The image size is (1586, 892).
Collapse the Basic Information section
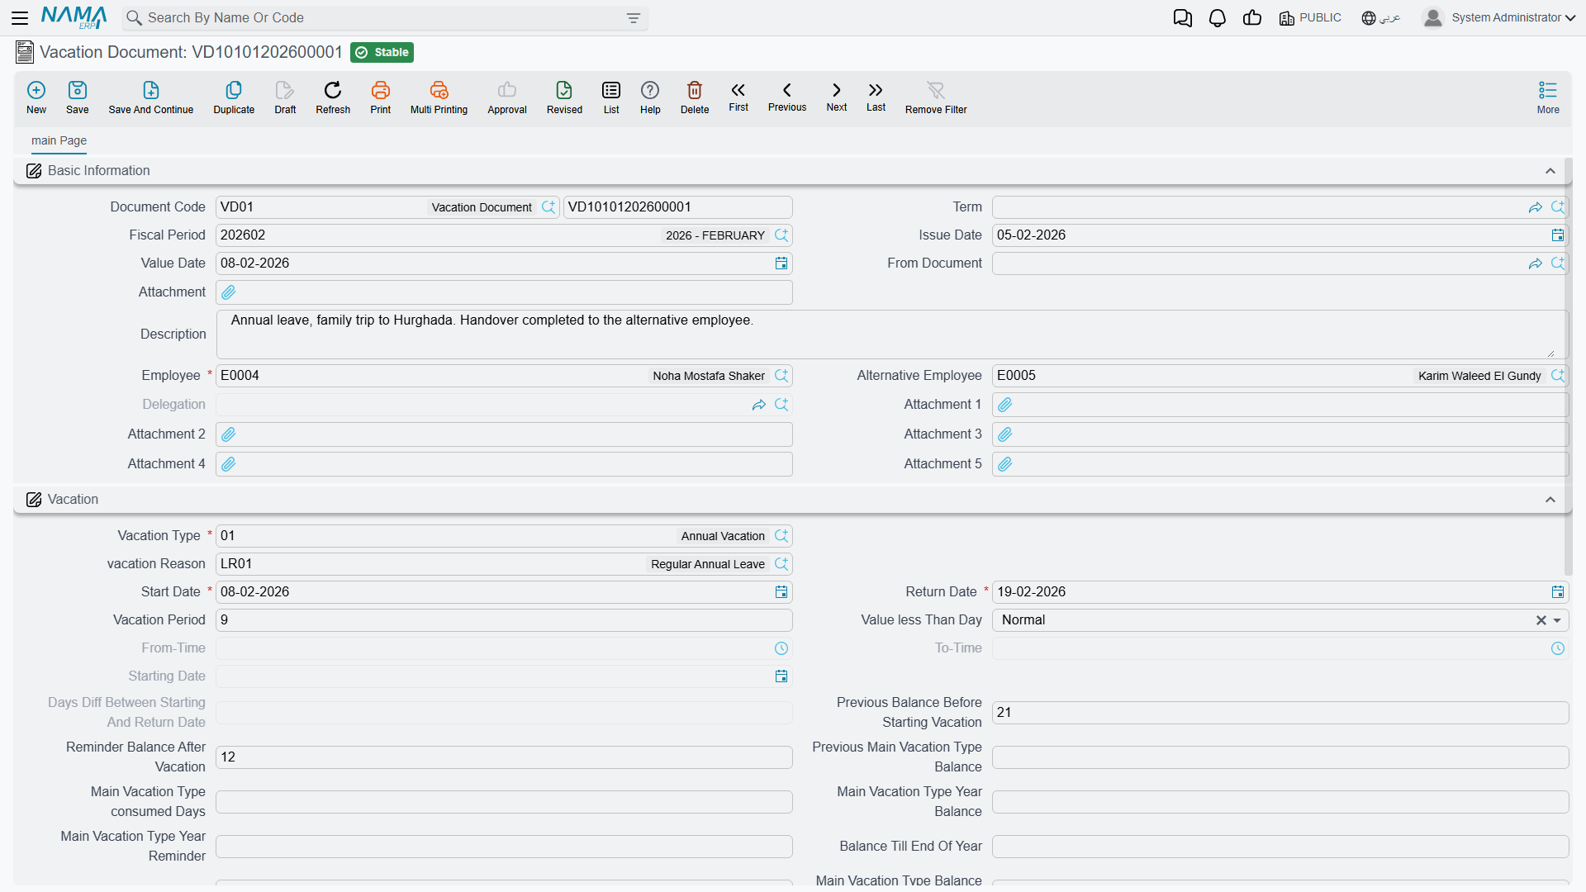(1550, 171)
